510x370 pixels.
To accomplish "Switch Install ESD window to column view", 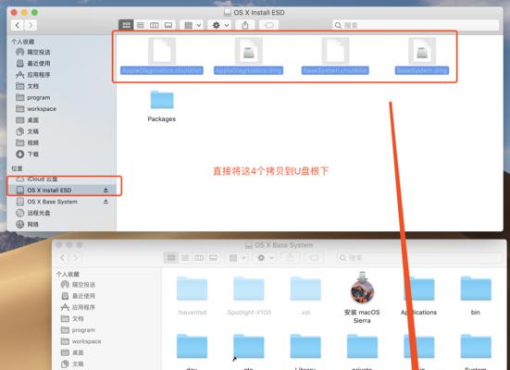I will (x=155, y=25).
